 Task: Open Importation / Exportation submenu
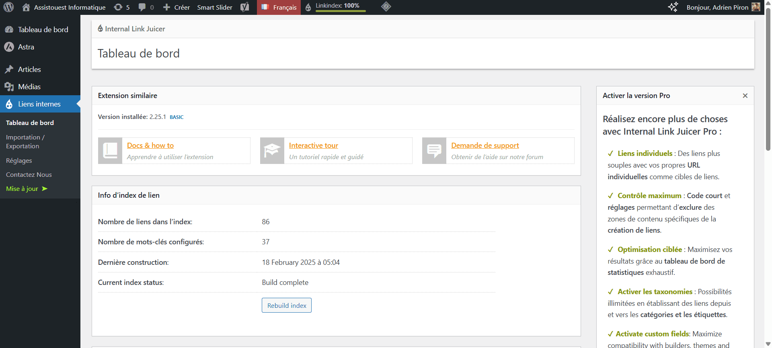pos(25,142)
